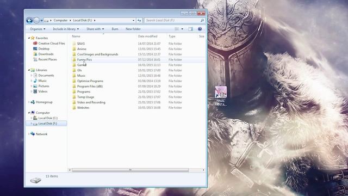Select Program Files (x86) folder icon
Image resolution: width=348 pixels, height=196 pixels.
coord(74,86)
